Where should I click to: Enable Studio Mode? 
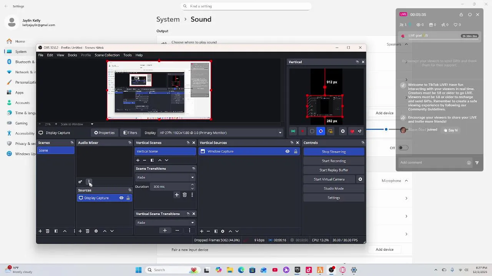pyautogui.click(x=334, y=189)
